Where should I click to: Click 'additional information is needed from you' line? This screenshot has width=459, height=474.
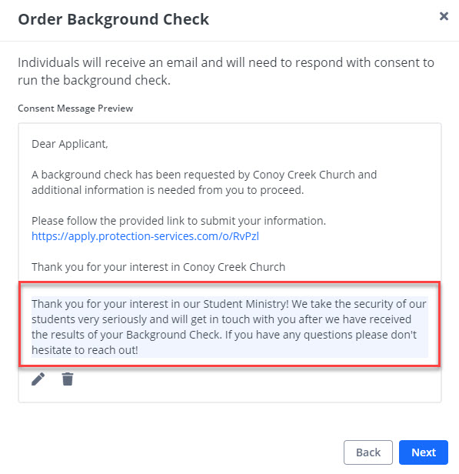coord(168,190)
